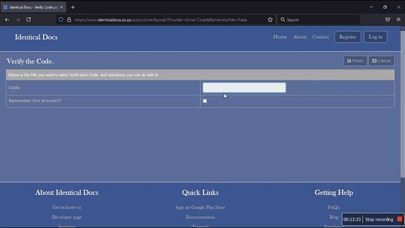The height and width of the screenshot is (228, 405).
Task: Click the Register button
Action: coord(347,37)
